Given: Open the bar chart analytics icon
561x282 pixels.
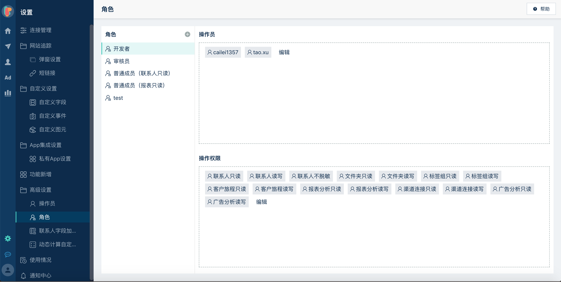Looking at the screenshot, I should 8,93.
